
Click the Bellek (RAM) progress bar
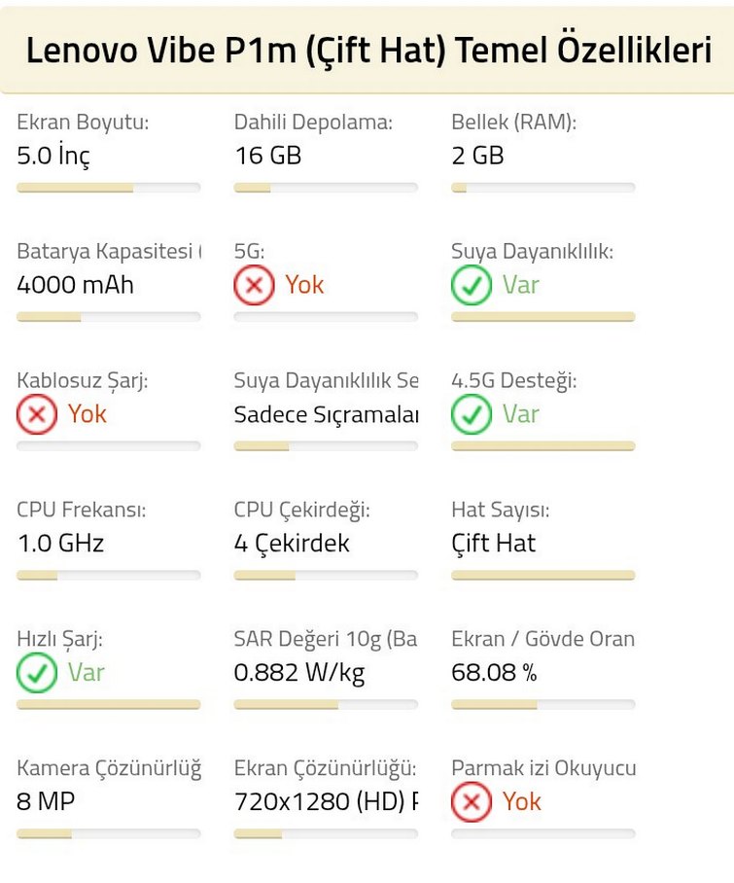[x=542, y=188]
